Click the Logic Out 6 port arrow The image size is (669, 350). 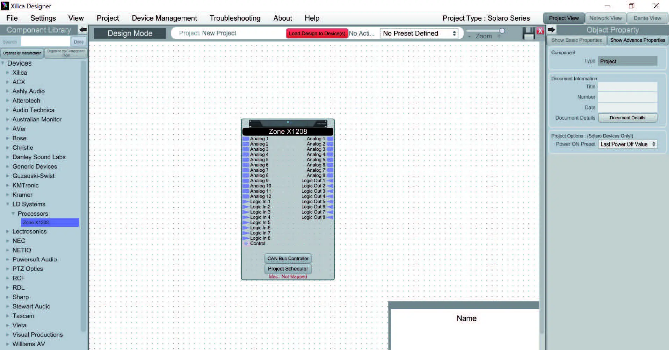[330, 207]
